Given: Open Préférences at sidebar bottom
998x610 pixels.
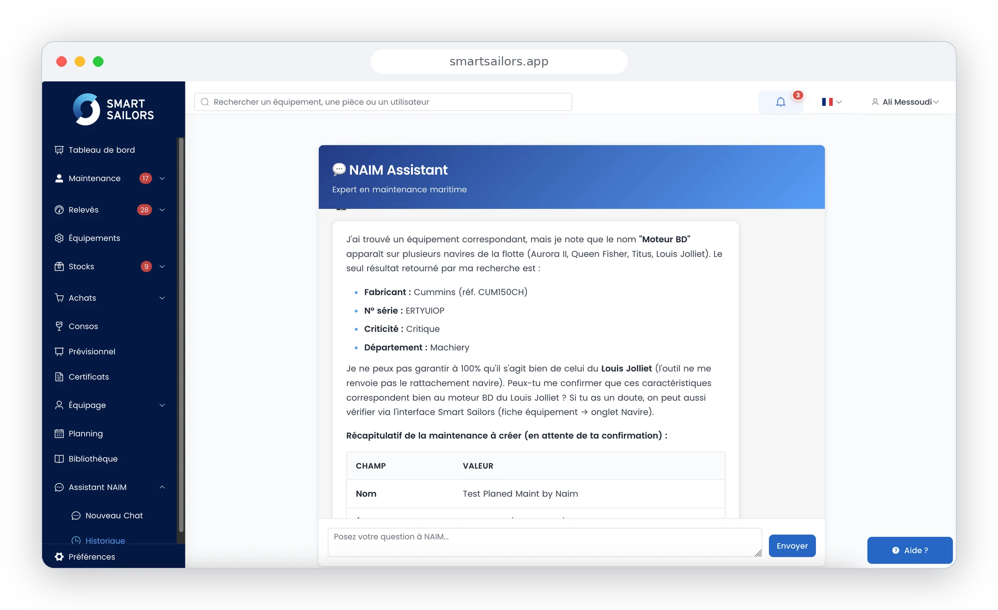Looking at the screenshot, I should pyautogui.click(x=92, y=556).
